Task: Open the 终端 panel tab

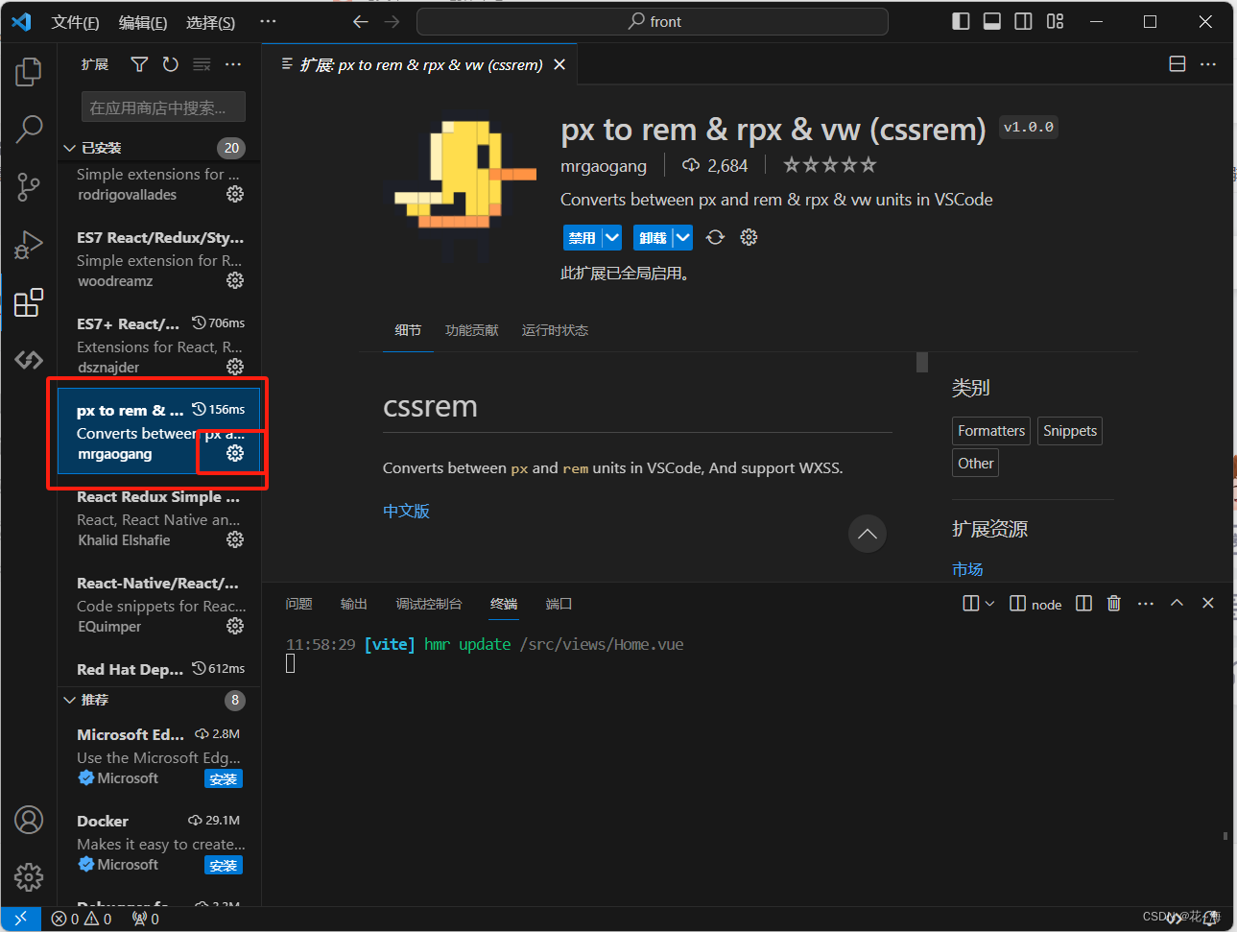Action: pyautogui.click(x=503, y=604)
